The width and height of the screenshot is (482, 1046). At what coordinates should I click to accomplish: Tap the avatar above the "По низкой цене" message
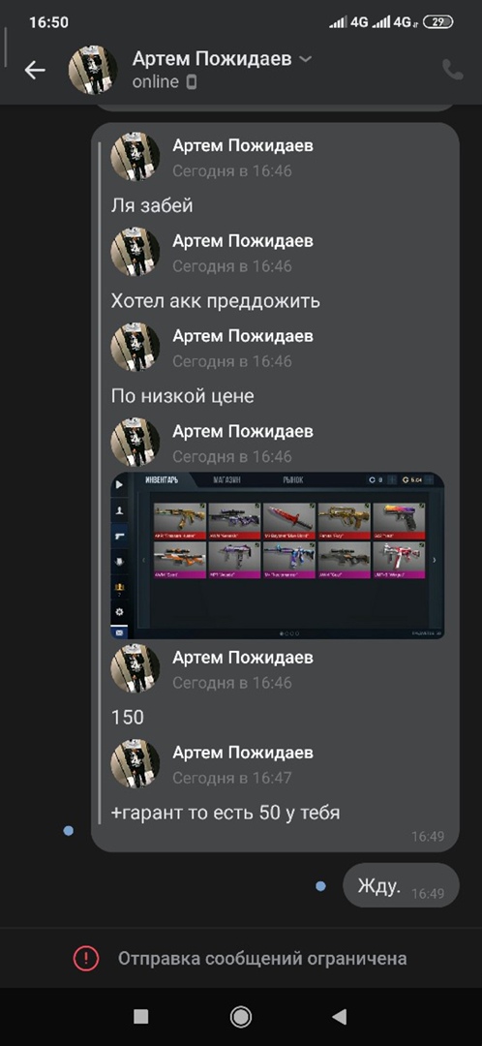pyautogui.click(x=136, y=348)
